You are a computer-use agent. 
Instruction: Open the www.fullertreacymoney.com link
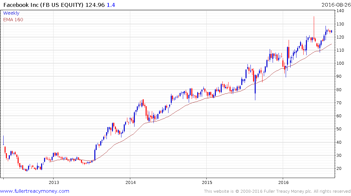point(35,191)
